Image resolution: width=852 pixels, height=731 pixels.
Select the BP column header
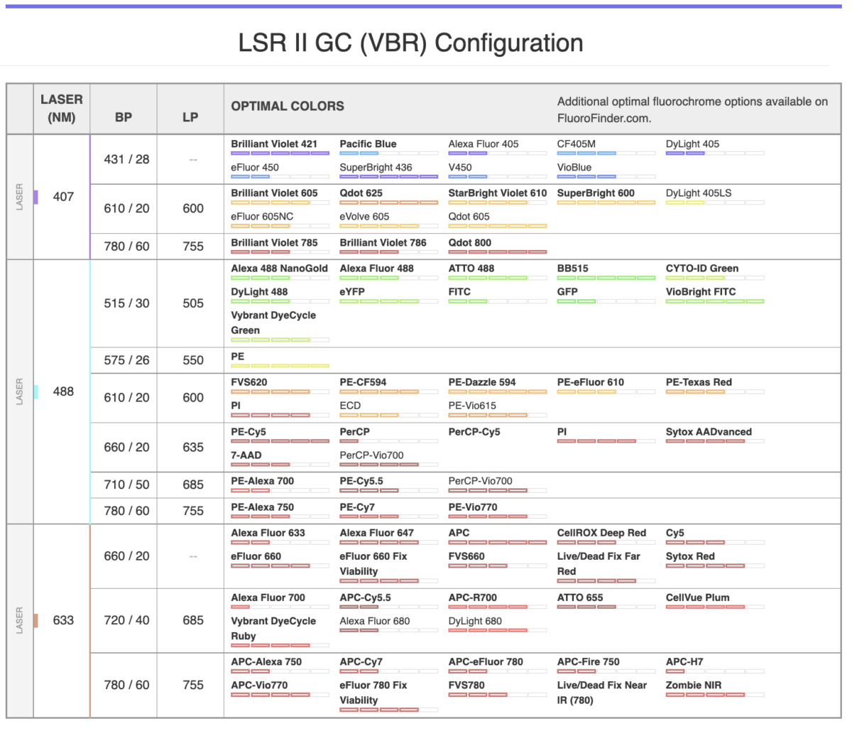(x=124, y=109)
